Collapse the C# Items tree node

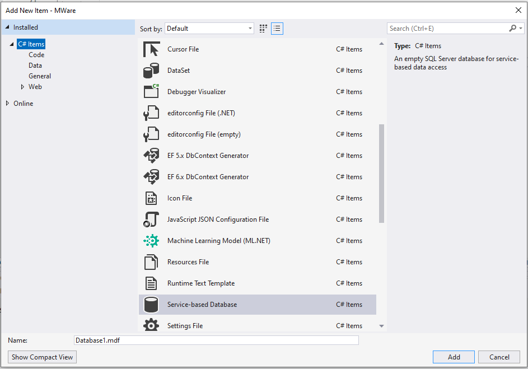[12, 44]
